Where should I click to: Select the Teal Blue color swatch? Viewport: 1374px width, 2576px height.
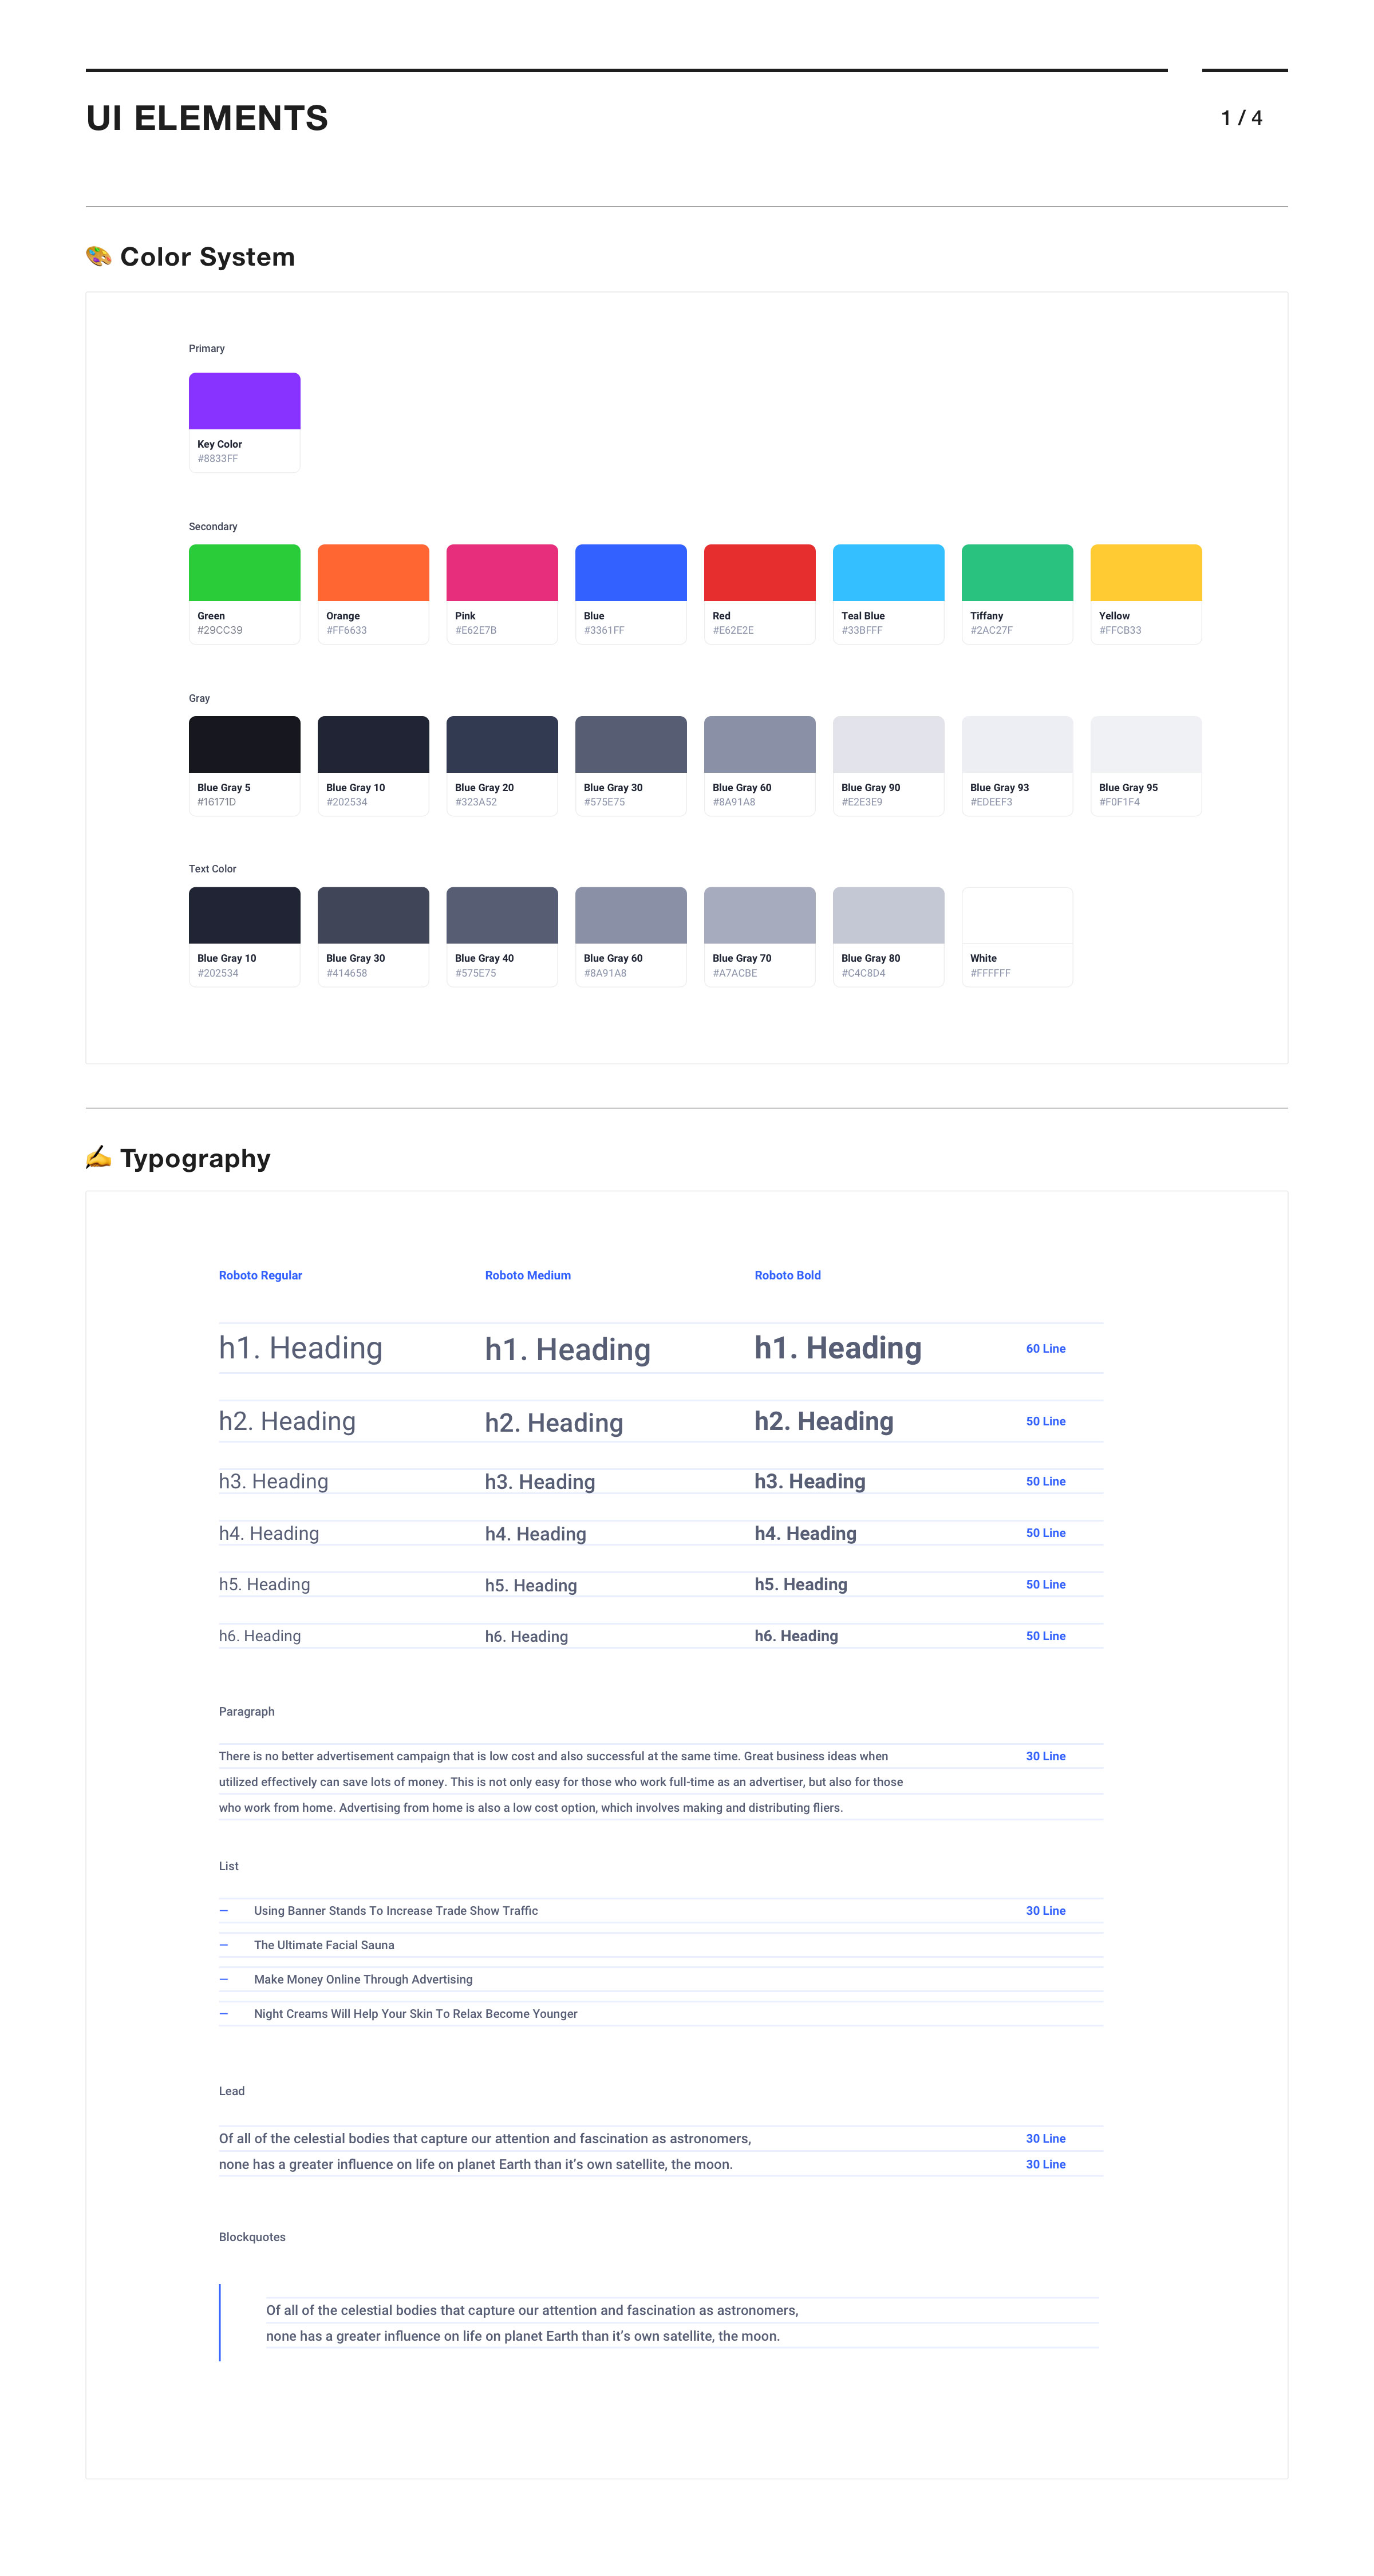pos(888,573)
